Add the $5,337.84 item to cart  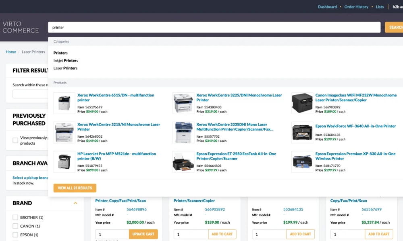coord(378,234)
